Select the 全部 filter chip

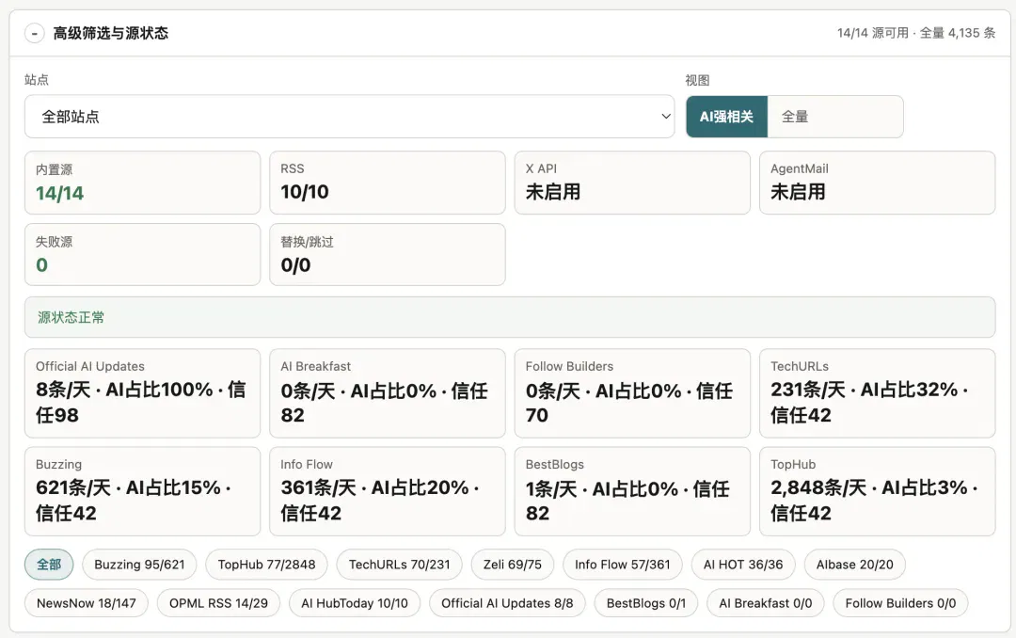[49, 564]
